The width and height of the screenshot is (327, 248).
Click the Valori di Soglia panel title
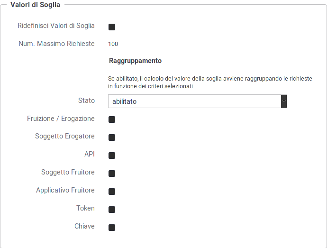tap(35, 5)
